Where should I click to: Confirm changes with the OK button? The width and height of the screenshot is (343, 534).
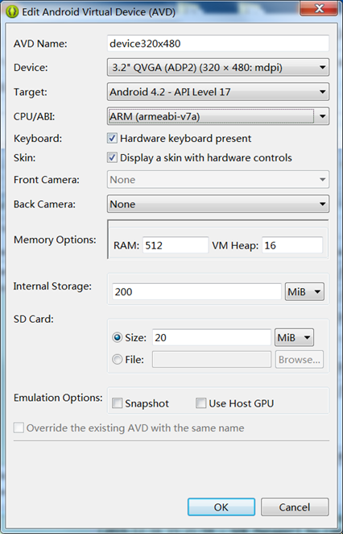click(221, 507)
